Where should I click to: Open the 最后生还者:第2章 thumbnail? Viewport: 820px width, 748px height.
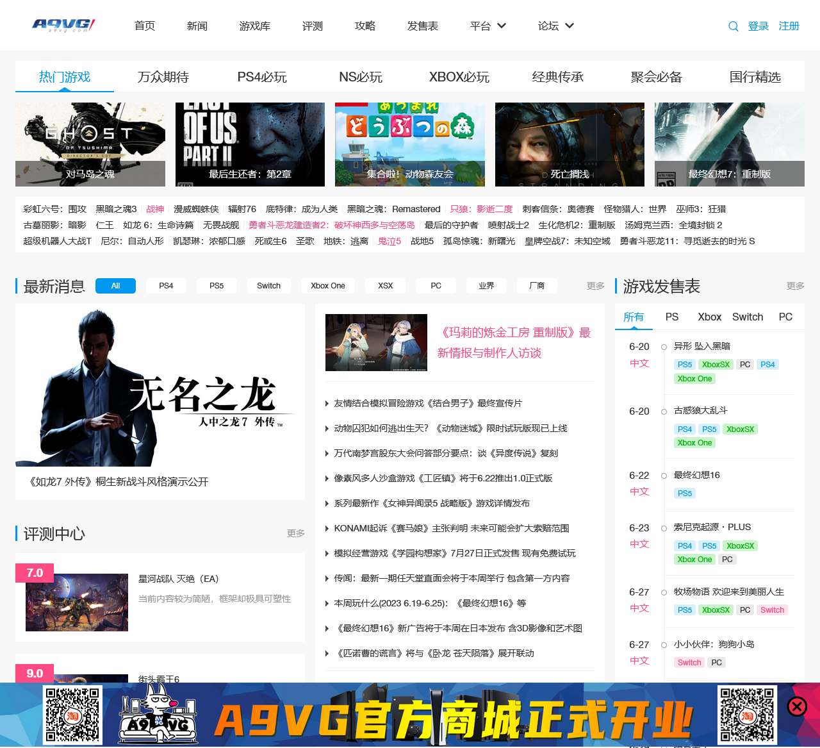click(250, 144)
